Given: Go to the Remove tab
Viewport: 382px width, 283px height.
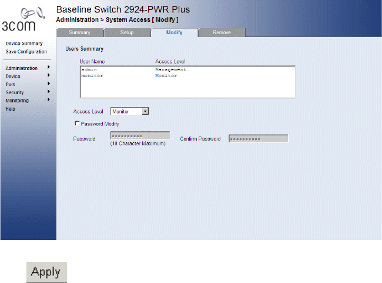Looking at the screenshot, I should pos(222,32).
